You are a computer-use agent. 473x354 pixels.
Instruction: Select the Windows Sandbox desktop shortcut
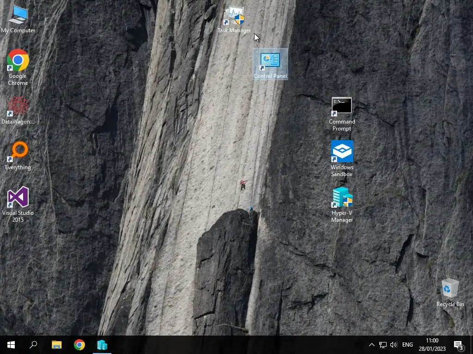(342, 159)
